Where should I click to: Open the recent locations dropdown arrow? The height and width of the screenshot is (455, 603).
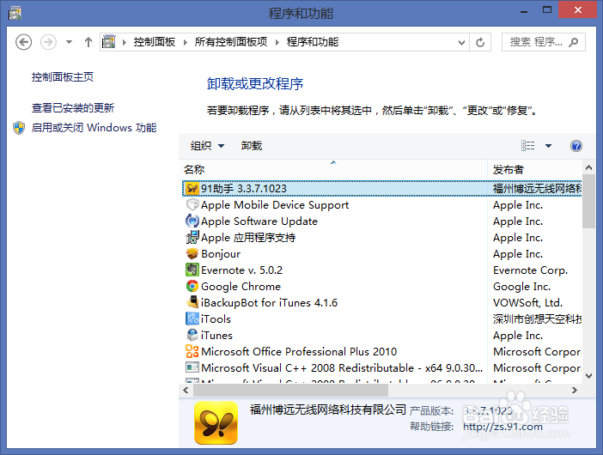pyautogui.click(x=69, y=42)
